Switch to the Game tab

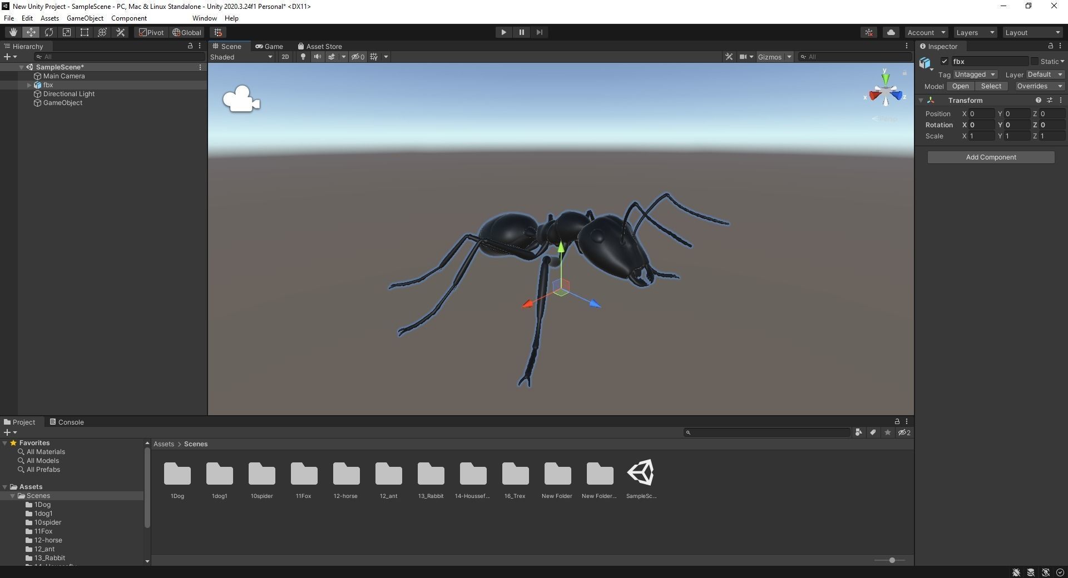pos(269,47)
